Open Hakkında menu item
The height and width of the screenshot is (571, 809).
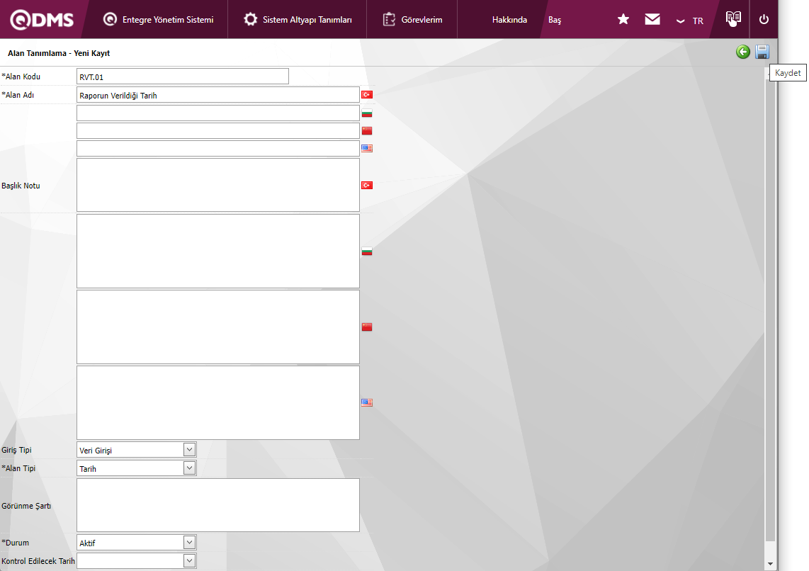click(x=509, y=20)
